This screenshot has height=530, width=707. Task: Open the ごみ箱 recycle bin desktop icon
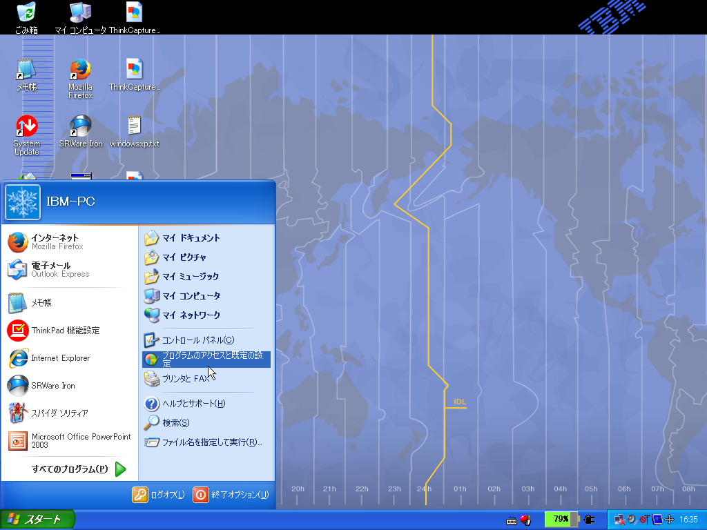pos(26,17)
